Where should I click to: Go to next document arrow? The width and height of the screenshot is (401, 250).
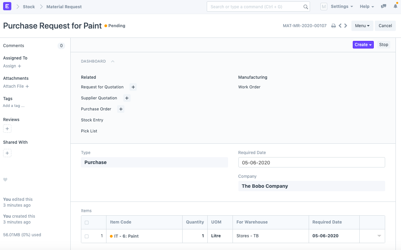[x=346, y=26]
